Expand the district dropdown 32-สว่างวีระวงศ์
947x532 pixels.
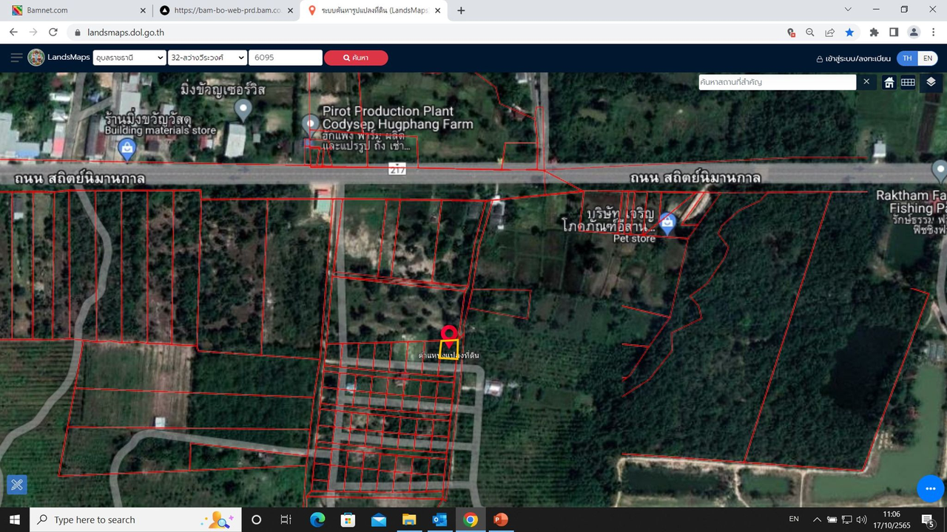point(207,58)
